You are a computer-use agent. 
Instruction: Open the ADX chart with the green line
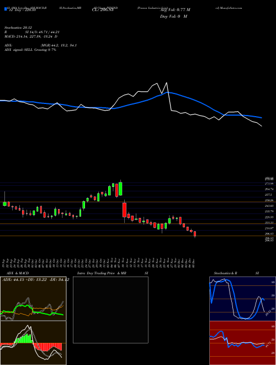(x=33, y=299)
